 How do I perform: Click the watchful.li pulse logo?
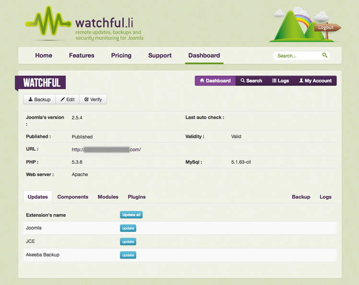pyautogui.click(x=48, y=21)
